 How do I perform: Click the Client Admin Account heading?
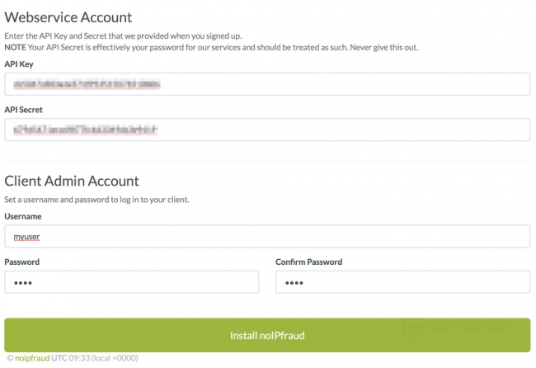72,181
